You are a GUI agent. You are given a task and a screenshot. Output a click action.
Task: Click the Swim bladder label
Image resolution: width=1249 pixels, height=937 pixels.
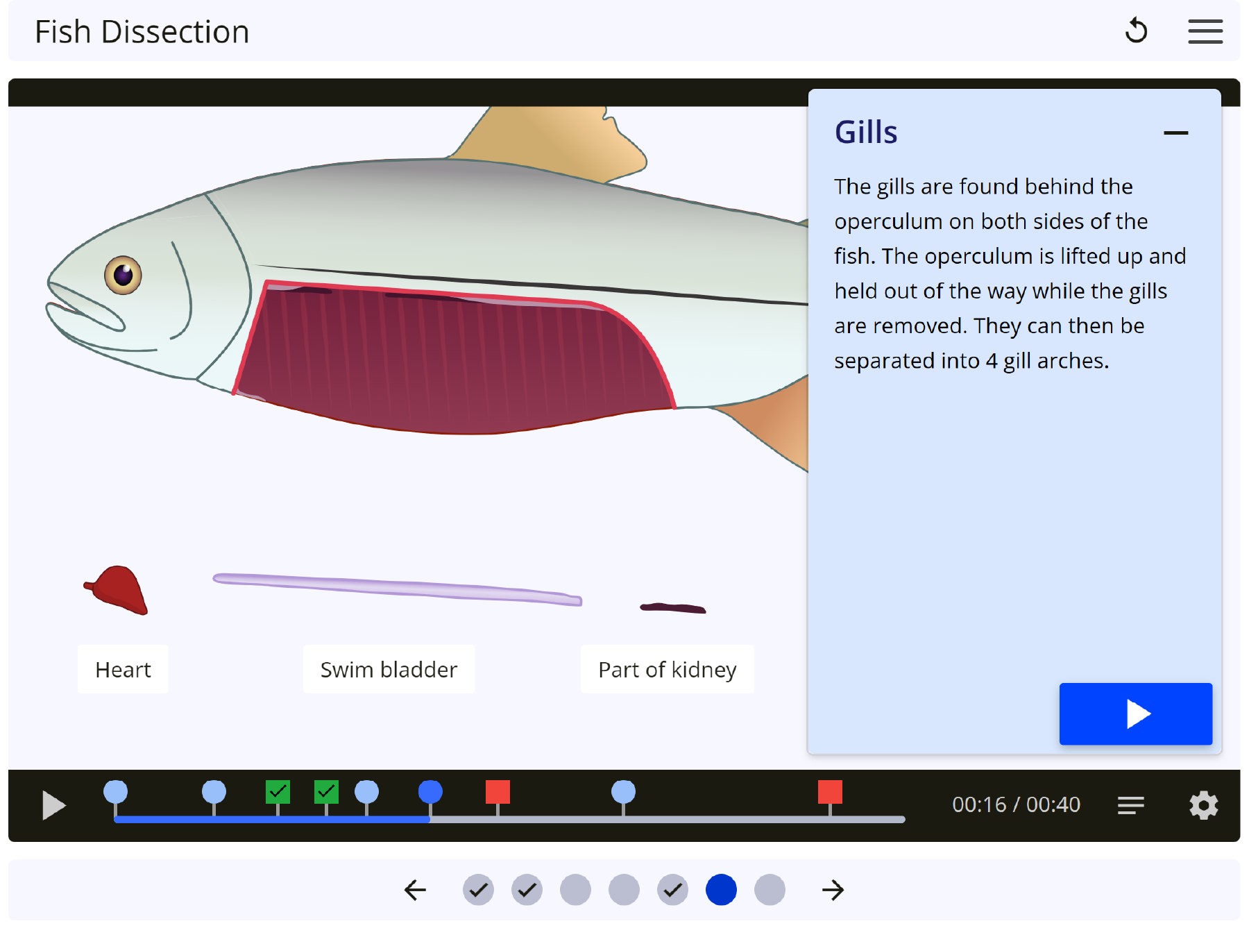point(389,669)
